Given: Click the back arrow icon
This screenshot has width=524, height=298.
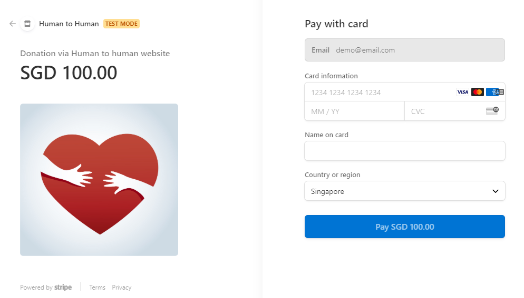Looking at the screenshot, I should click(13, 24).
